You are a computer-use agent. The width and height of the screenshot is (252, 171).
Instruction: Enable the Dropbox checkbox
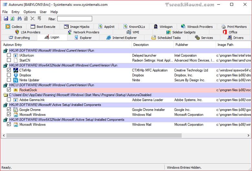pos(9,75)
